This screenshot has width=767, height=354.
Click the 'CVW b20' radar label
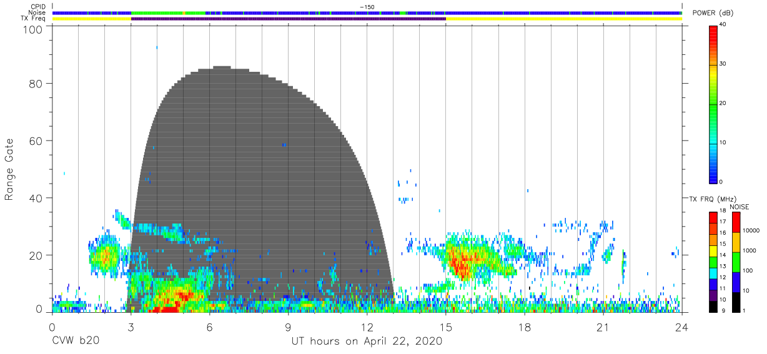[x=76, y=342]
